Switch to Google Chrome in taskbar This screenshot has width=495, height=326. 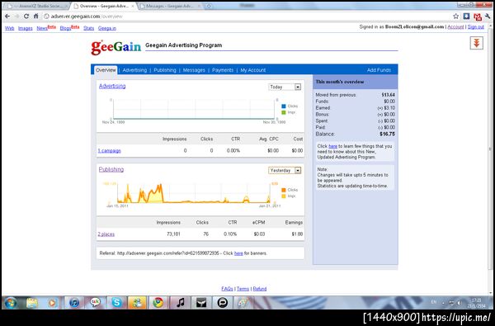coord(158,303)
